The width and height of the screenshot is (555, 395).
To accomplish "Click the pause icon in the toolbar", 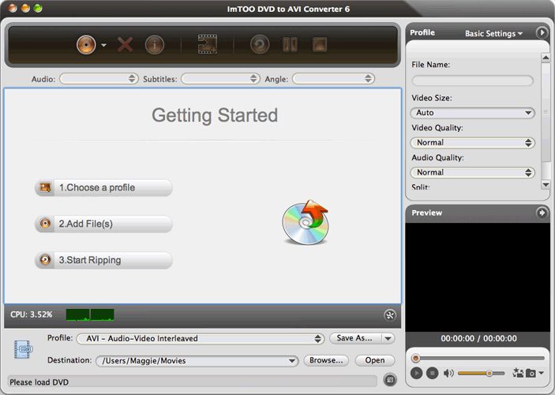I will [290, 45].
